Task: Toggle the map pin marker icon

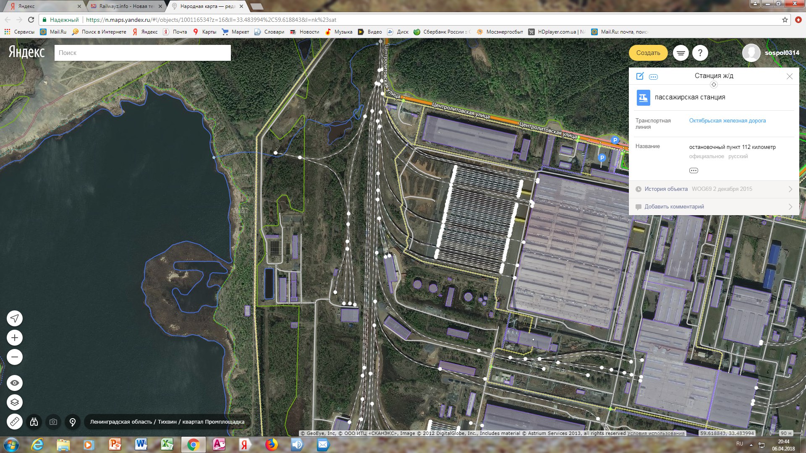Action: [73, 422]
